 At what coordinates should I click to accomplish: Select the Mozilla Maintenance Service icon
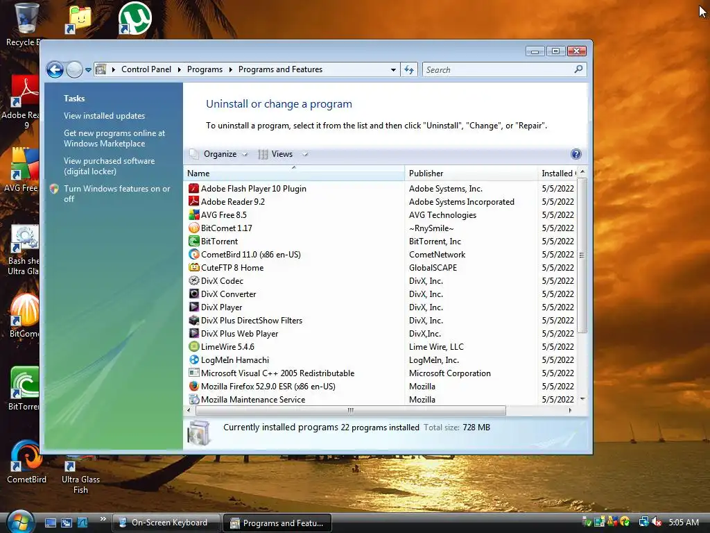(x=194, y=399)
